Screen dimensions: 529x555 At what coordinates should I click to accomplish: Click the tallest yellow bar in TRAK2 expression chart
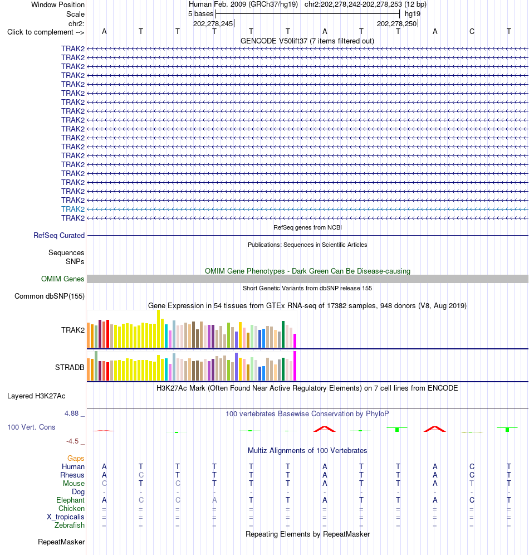tap(158, 329)
